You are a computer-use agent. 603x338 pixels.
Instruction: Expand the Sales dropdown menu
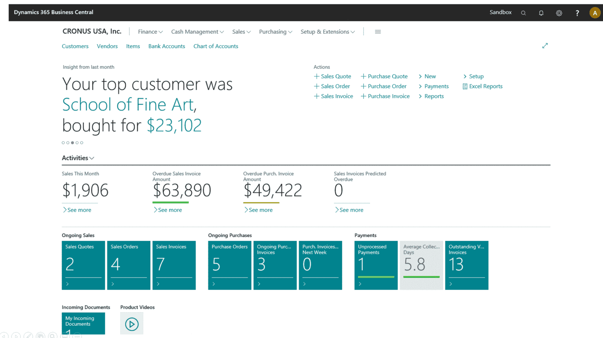(241, 31)
